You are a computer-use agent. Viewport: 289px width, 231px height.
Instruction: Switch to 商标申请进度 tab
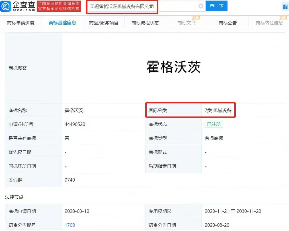point(21,23)
